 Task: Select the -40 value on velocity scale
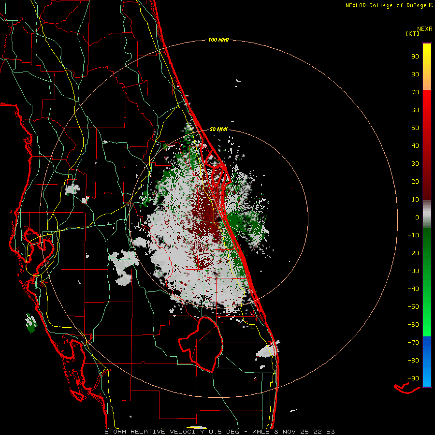[x=413, y=289]
